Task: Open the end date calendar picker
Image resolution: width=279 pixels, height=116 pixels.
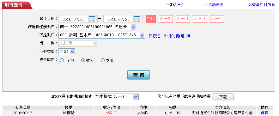Action: (137, 19)
